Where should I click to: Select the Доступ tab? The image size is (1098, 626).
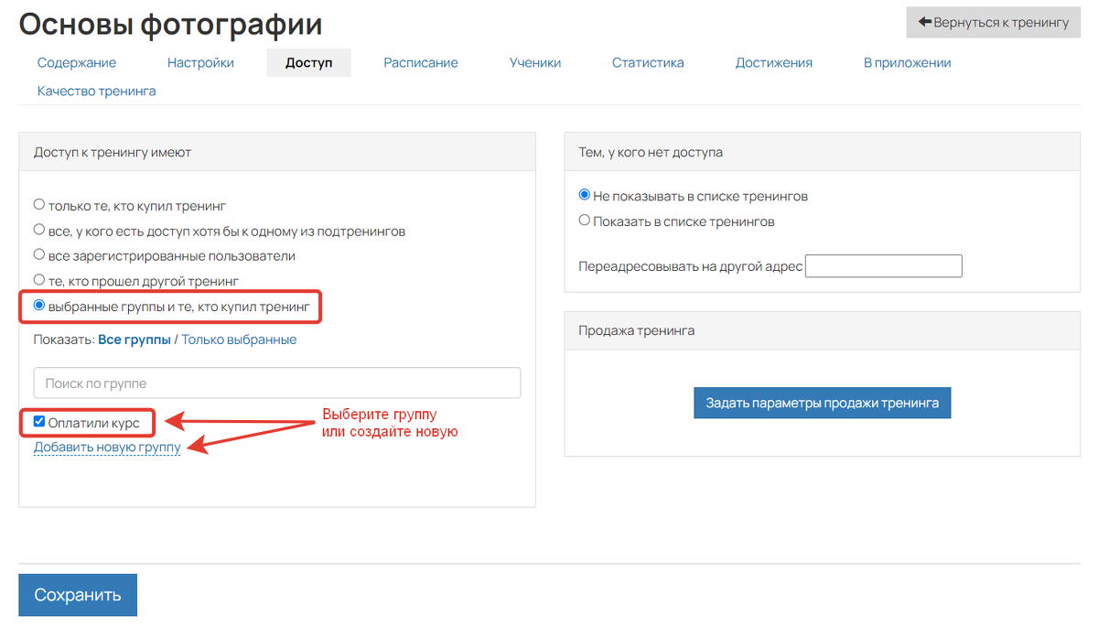(x=308, y=63)
